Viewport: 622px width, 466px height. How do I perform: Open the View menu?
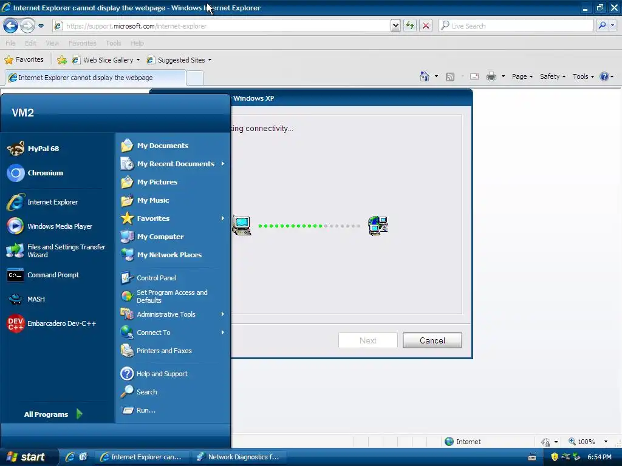(x=52, y=43)
